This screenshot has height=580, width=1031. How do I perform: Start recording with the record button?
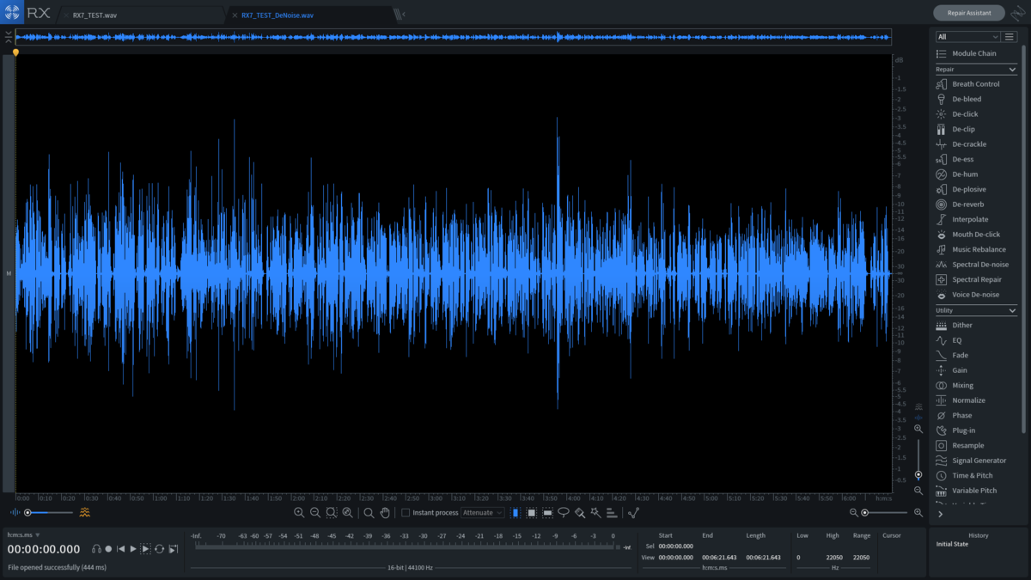108,549
